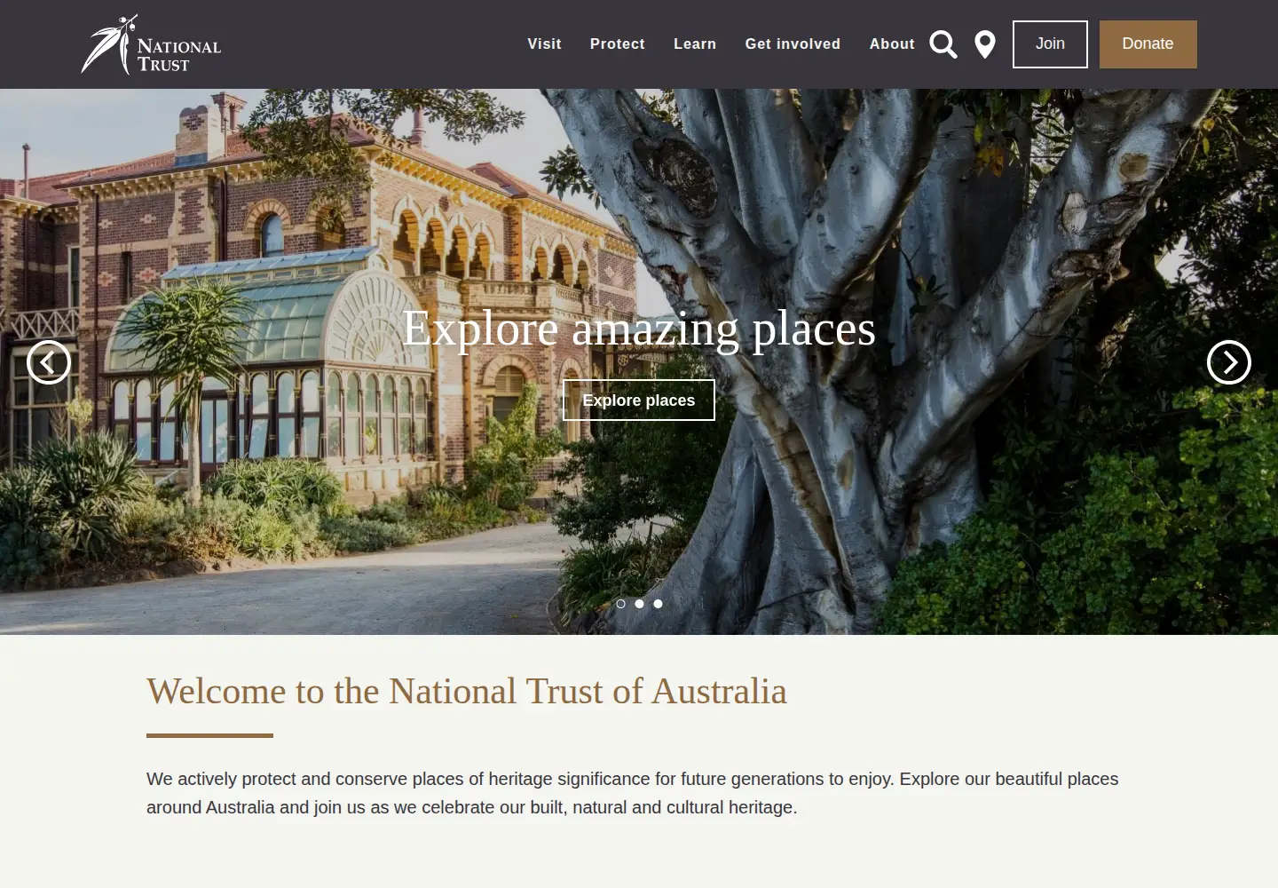Open the Protect menu
Image resolution: width=1278 pixels, height=888 pixels.
tap(618, 44)
